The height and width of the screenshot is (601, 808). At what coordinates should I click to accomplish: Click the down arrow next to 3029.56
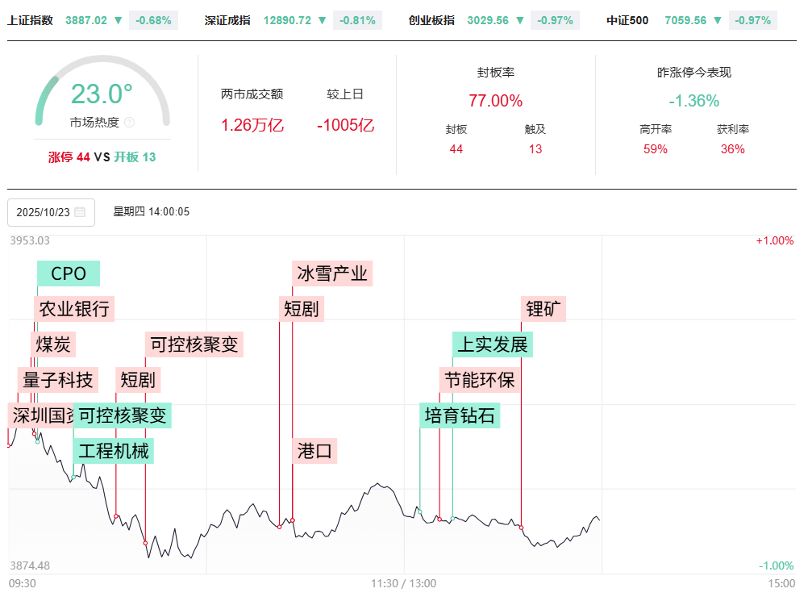click(521, 20)
